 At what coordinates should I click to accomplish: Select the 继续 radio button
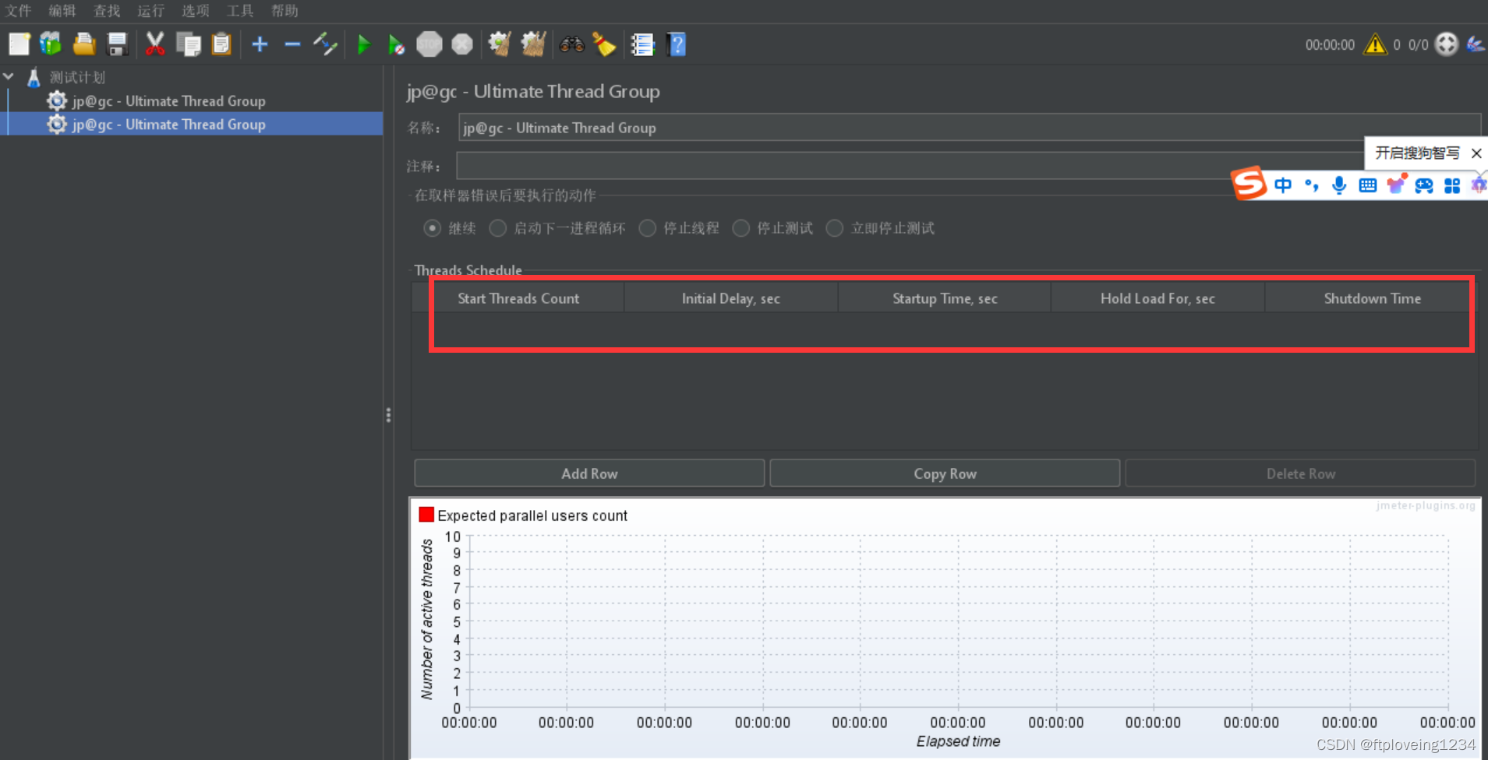tap(432, 228)
